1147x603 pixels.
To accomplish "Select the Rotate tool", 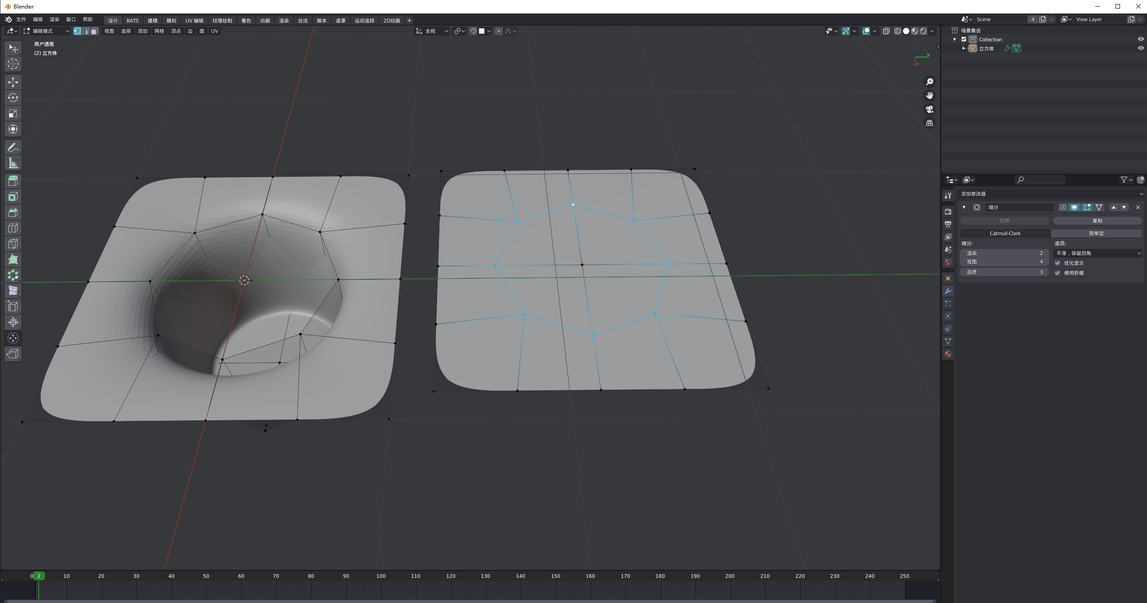I will point(13,98).
